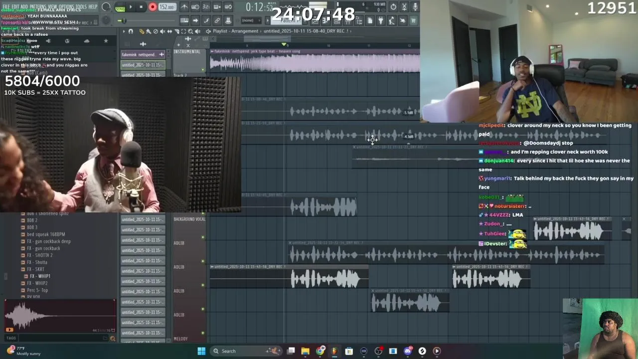
Task: Select the mute tool in playlist toolbar
Action: 162,31
